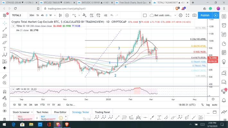Screen dimensions: 228x128
Task: Open notifications bell in right sidebar
Action: (x=224, y=100)
